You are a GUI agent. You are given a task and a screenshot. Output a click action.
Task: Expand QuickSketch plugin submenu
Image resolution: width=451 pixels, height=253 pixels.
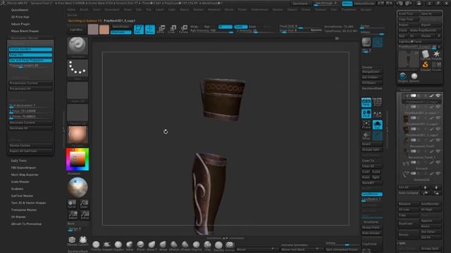20,10
